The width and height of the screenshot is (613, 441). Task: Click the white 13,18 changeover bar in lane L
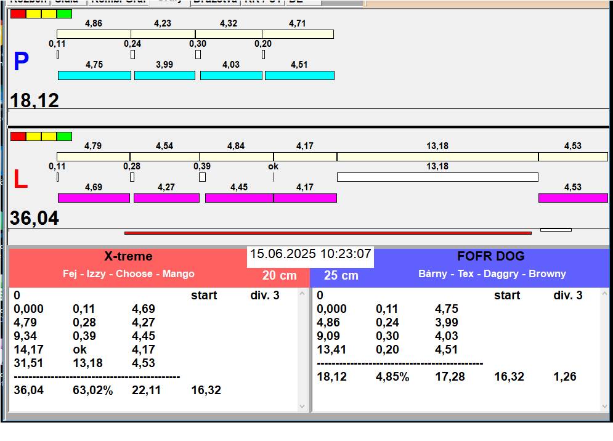click(x=437, y=177)
